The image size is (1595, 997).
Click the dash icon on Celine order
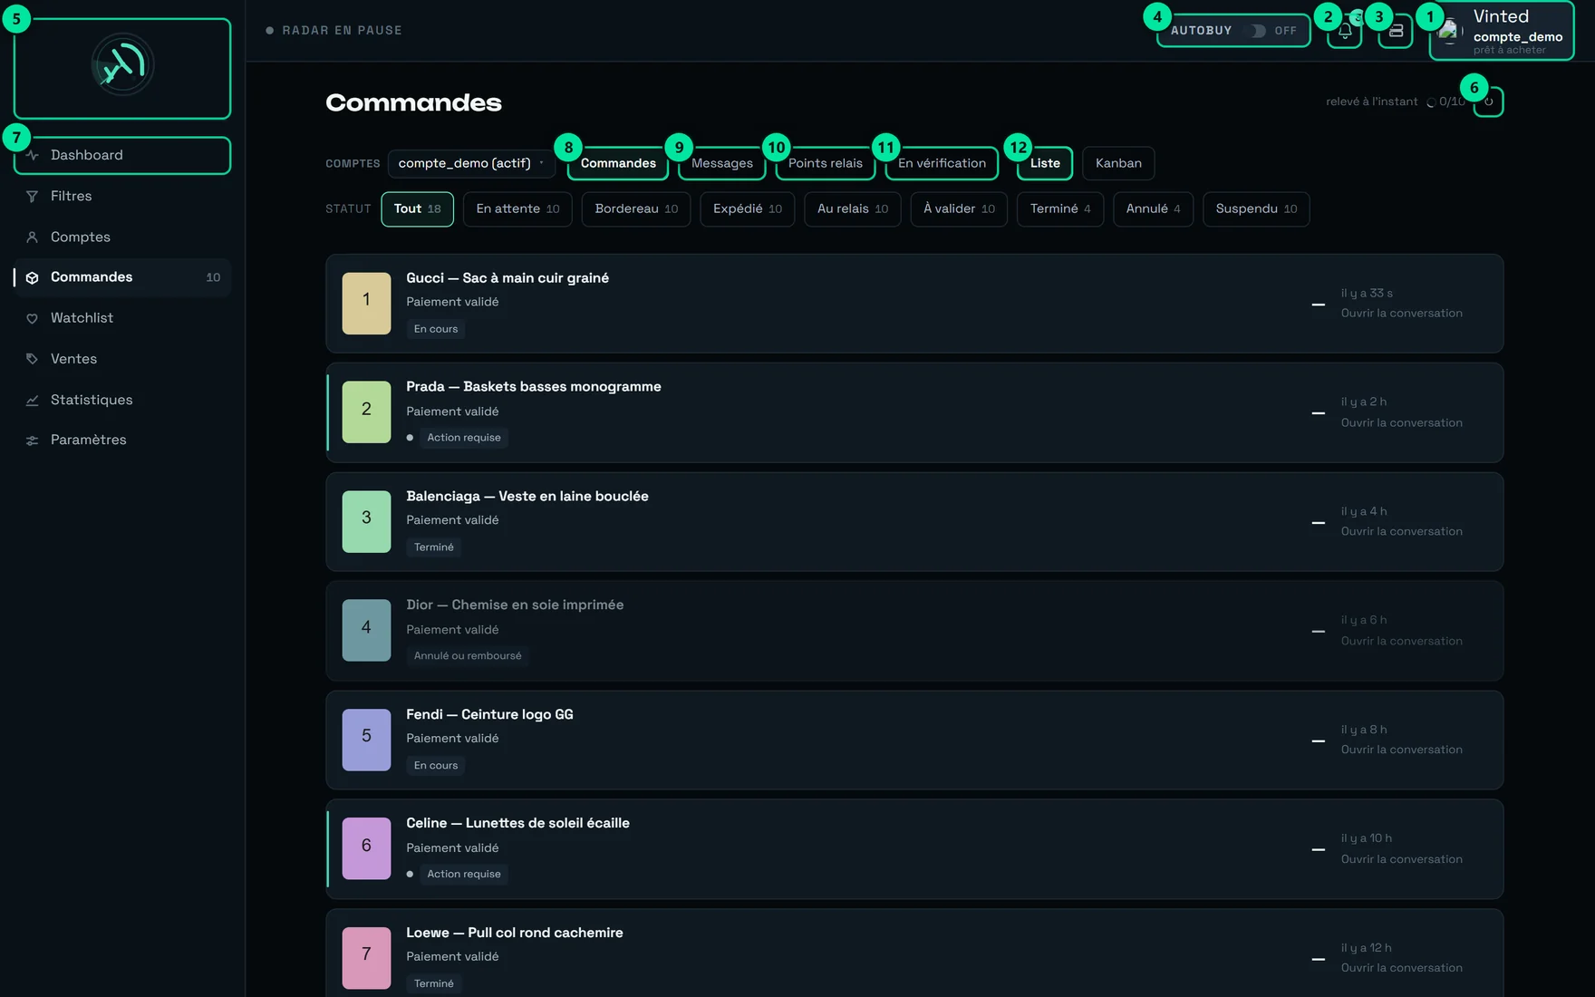[1318, 850]
